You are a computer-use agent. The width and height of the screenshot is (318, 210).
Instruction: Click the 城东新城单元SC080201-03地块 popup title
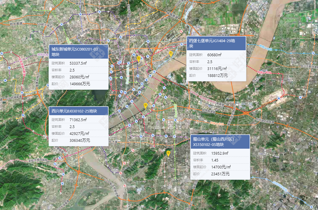coord(78,52)
